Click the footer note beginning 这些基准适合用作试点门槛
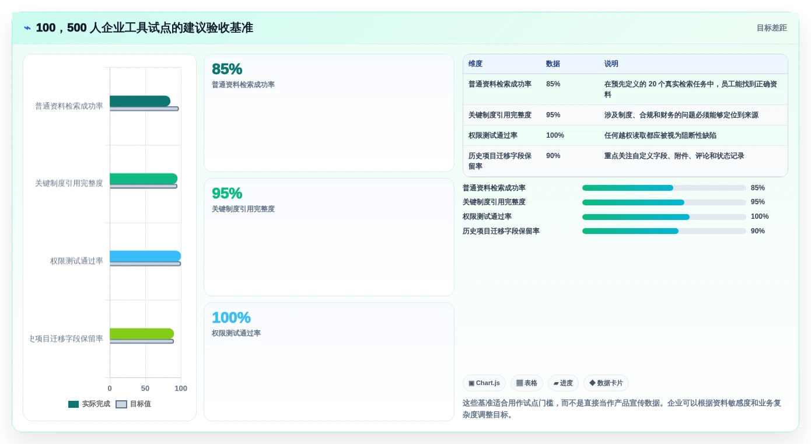 click(x=622, y=409)
